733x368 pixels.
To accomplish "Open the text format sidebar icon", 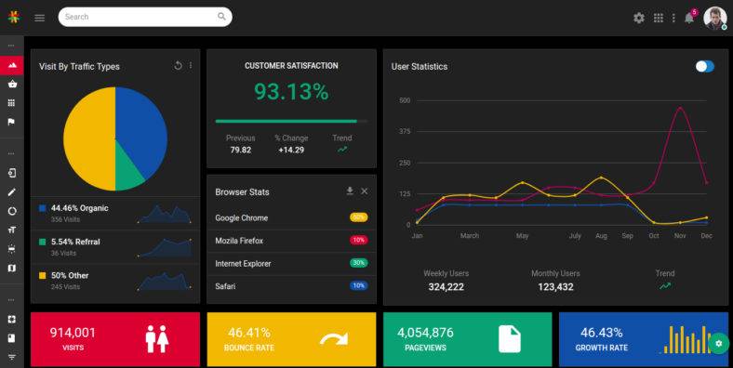I will [12, 230].
